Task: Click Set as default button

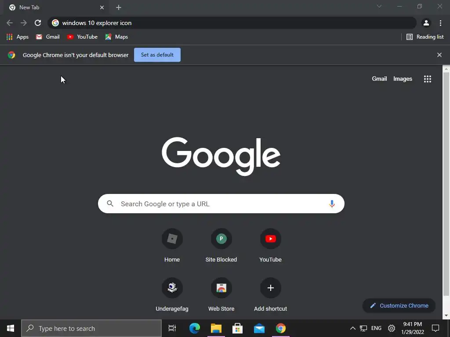Action: [157, 55]
